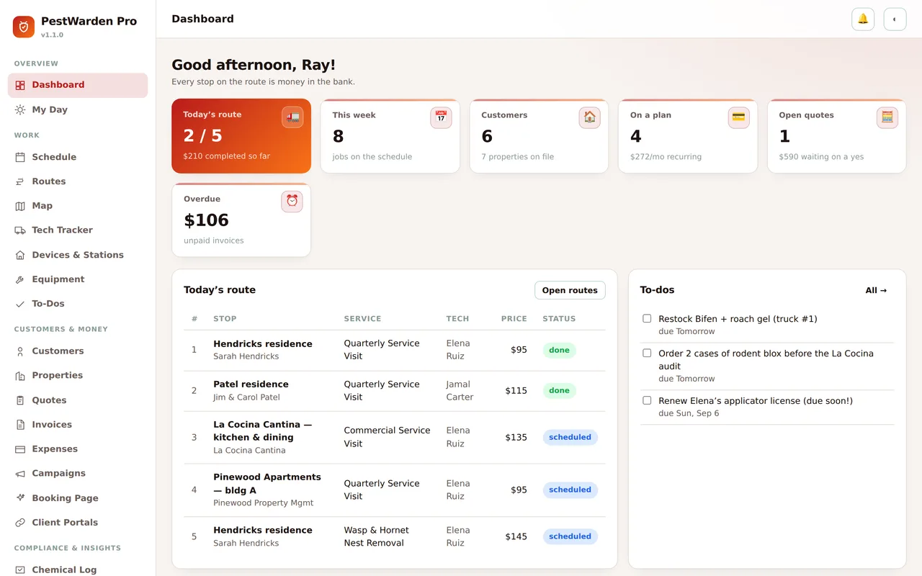Click the v1.1.0 version label
This screenshot has height=576, width=922.
(52, 35)
